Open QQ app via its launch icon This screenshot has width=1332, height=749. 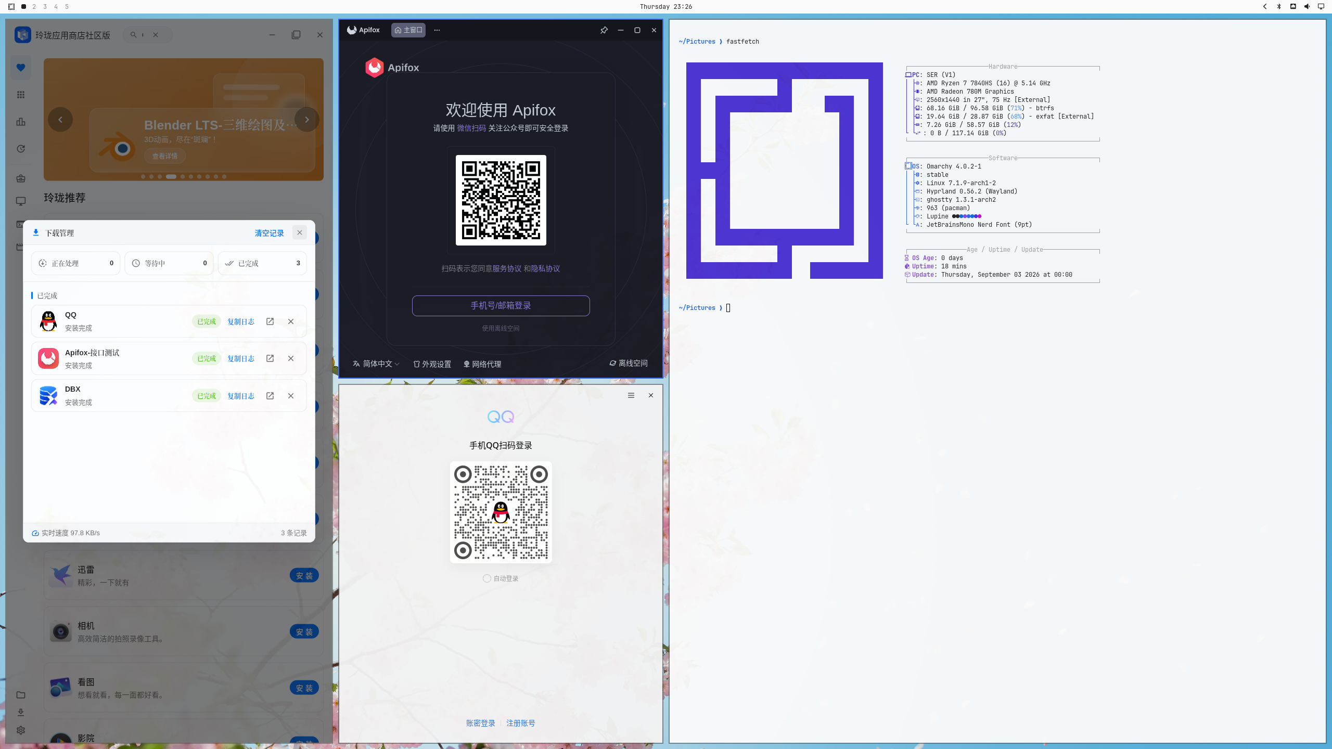click(270, 321)
